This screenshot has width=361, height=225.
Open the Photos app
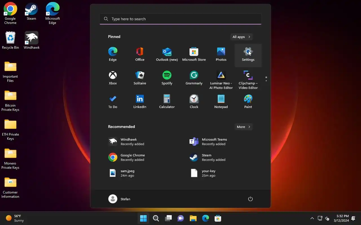click(221, 55)
